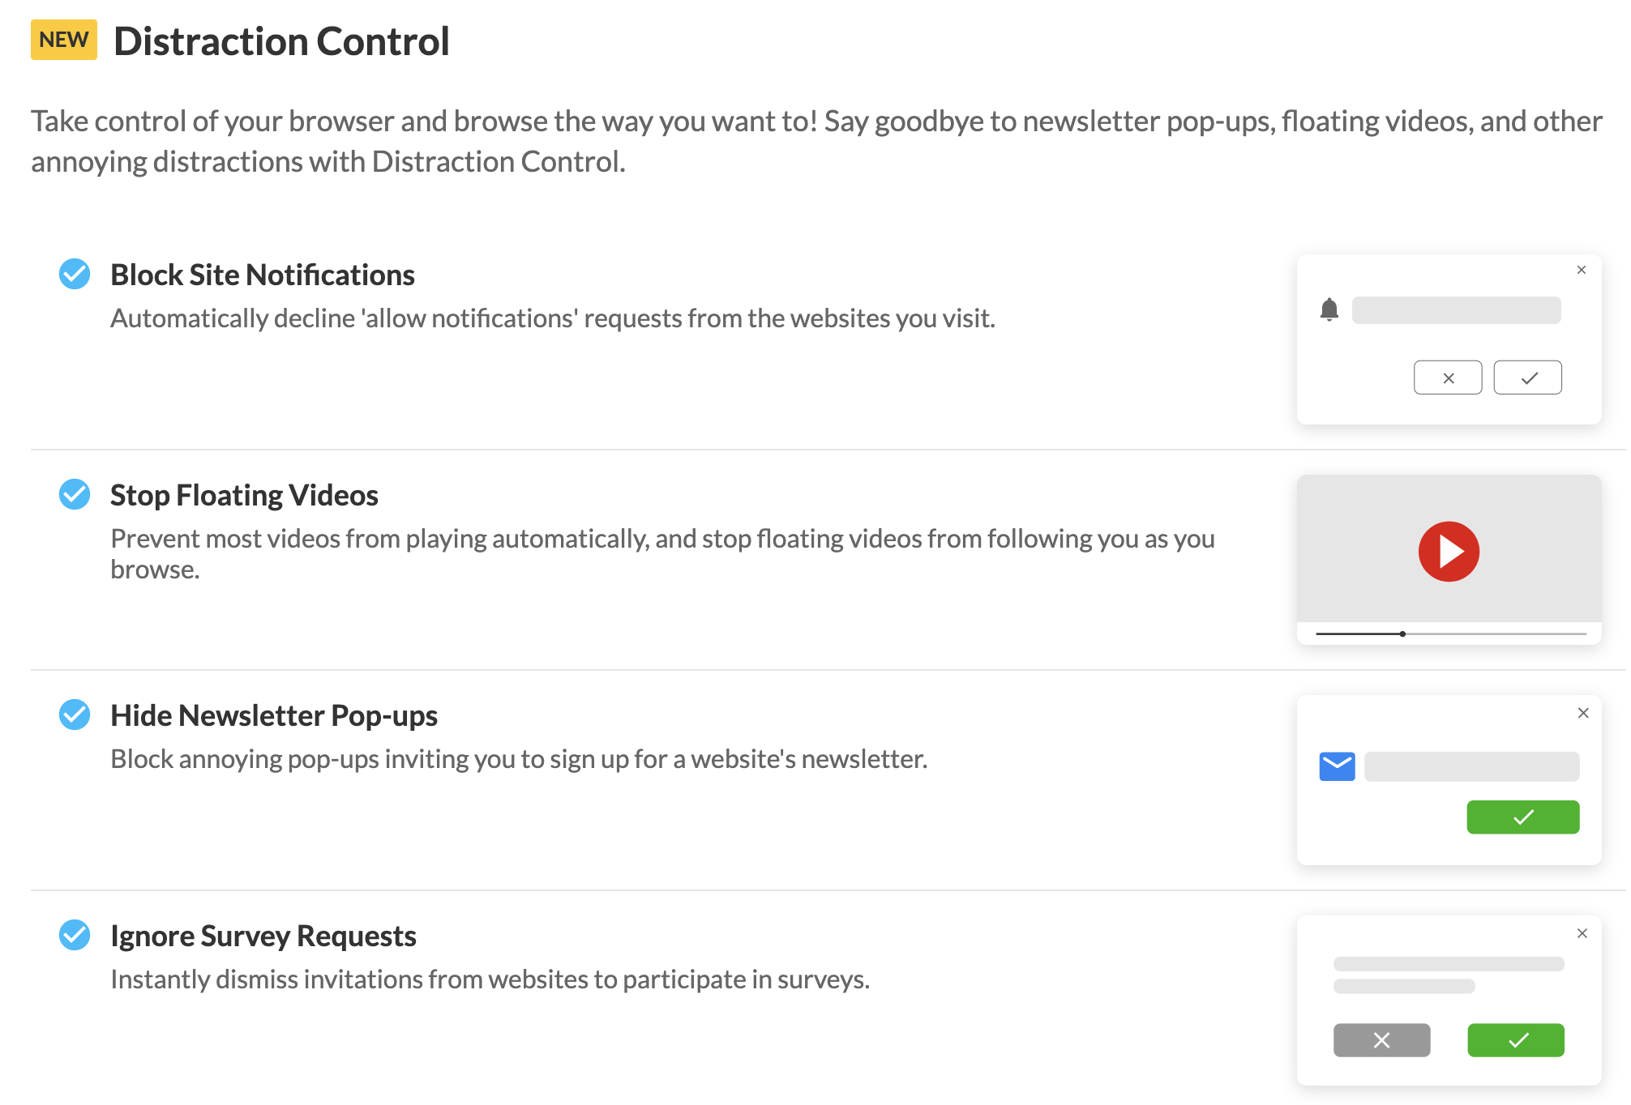This screenshot has width=1631, height=1105.
Task: Toggle the Stop Floating Videos checkmark
Action: click(x=75, y=494)
